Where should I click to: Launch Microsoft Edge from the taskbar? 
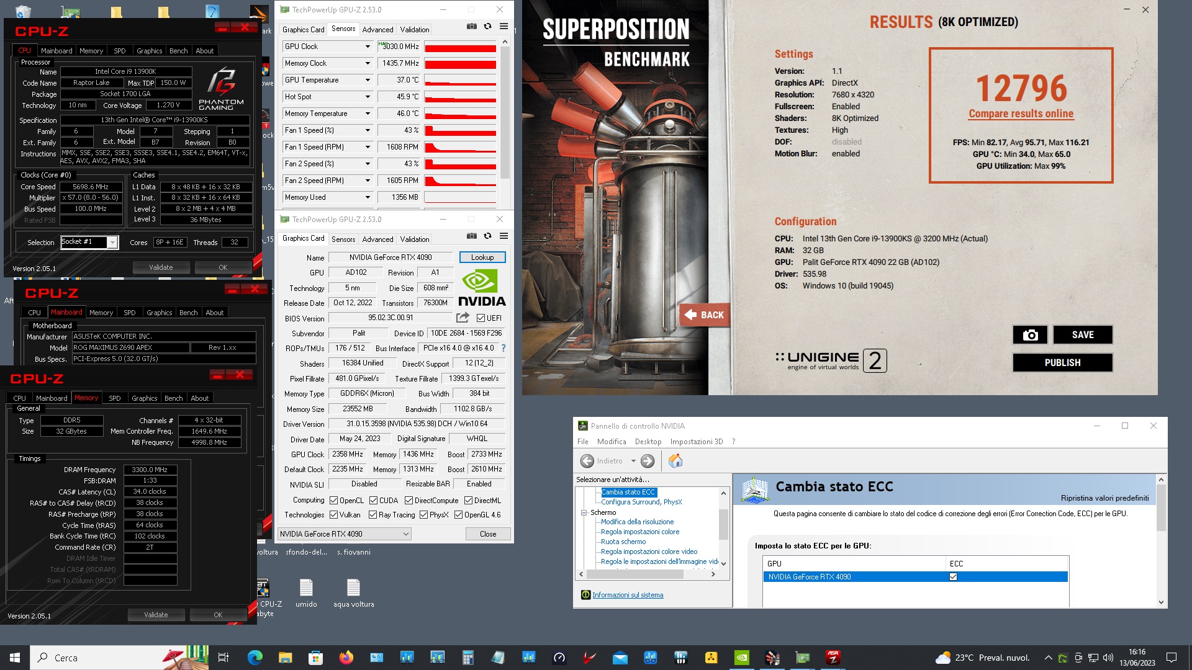tap(255, 658)
